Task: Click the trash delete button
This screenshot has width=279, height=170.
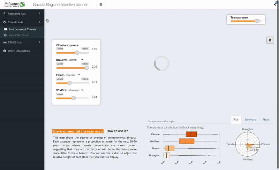Action: [x=270, y=40]
